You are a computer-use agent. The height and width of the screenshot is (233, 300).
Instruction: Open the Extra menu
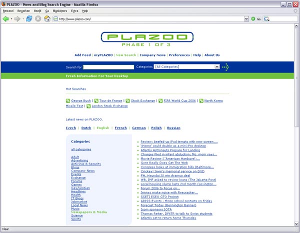pos(74,10)
